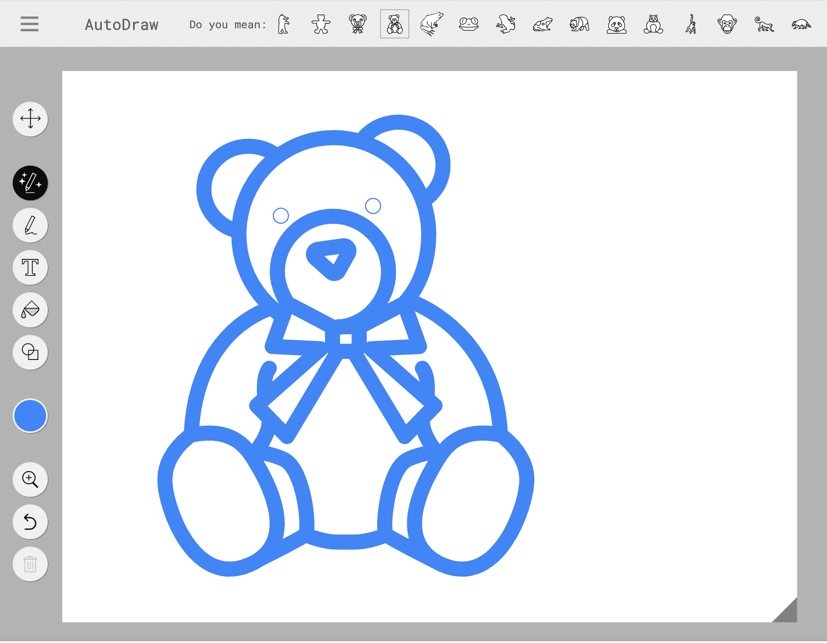Select the Move/Select tool

pos(30,119)
